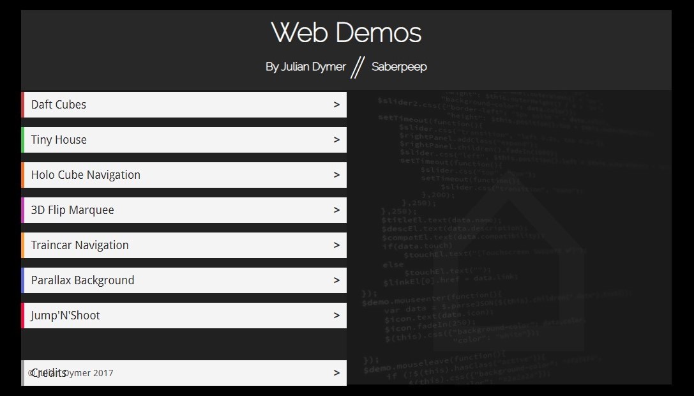Viewport: 694px width, 396px height.
Task: Click the arrow beside Tiny House
Action: pyautogui.click(x=336, y=139)
